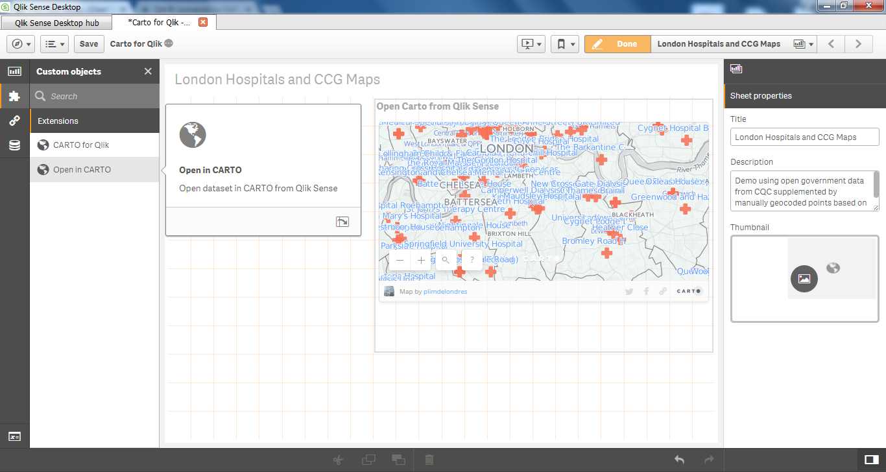Click the custom objects Search field
Image resolution: width=886 pixels, height=472 pixels.
95,96
